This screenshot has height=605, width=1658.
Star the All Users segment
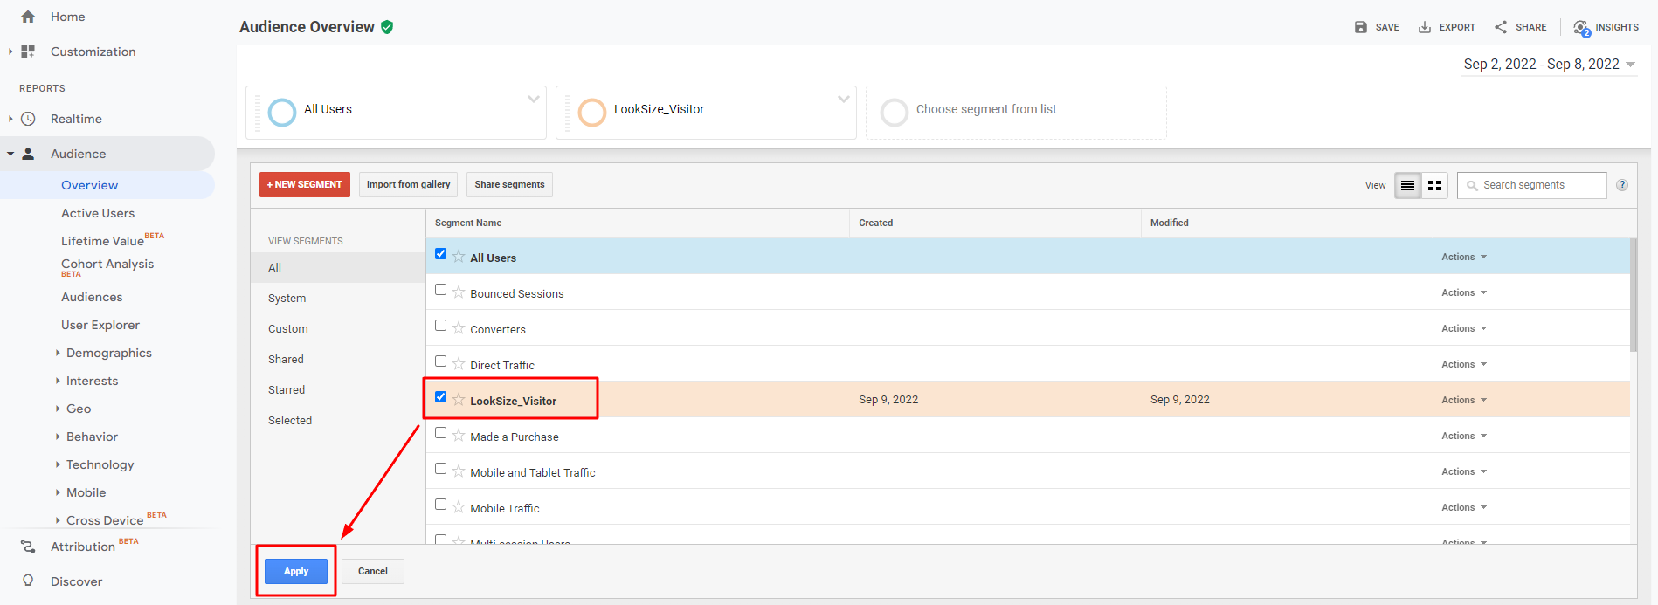(x=459, y=257)
